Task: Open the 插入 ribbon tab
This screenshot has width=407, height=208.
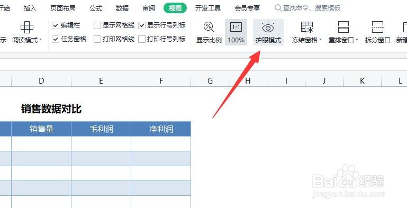Action: click(30, 8)
